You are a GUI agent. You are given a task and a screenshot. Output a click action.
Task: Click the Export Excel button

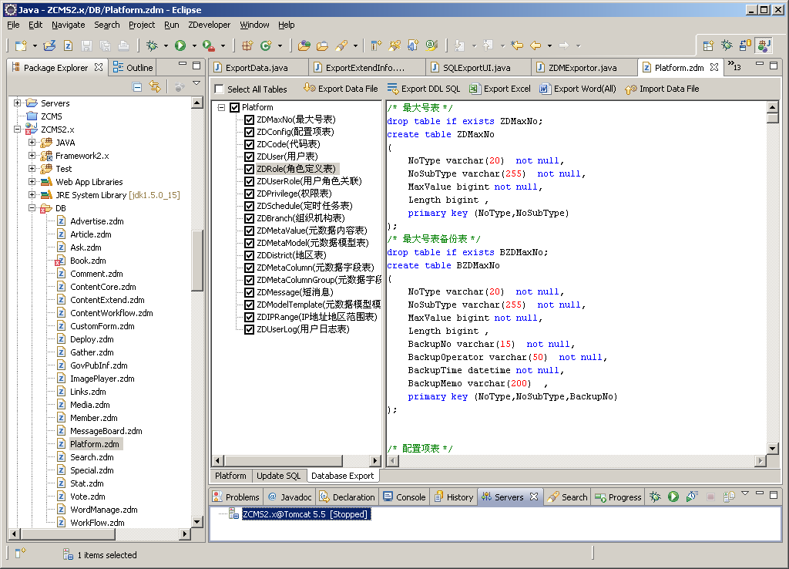499,89
